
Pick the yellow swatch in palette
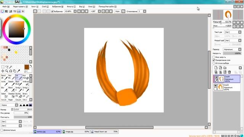(16, 53)
